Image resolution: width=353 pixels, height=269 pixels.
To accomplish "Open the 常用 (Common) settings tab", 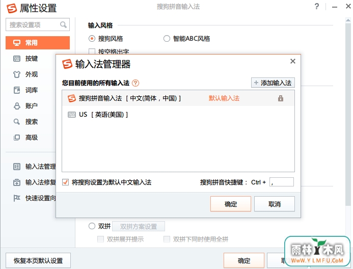I will (x=38, y=43).
